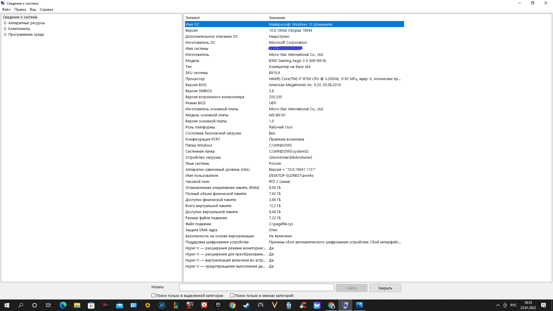Screen dimensions: 553x311
Task: Launch Microsoft Edge from taskbar
Action: pyautogui.click(x=63, y=305)
